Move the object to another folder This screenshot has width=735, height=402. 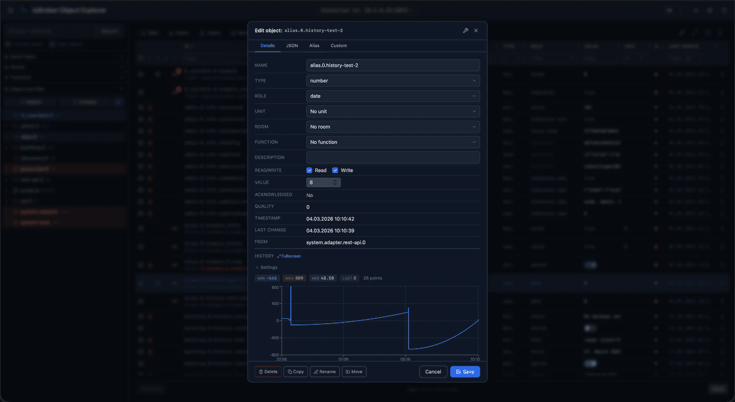coord(354,371)
